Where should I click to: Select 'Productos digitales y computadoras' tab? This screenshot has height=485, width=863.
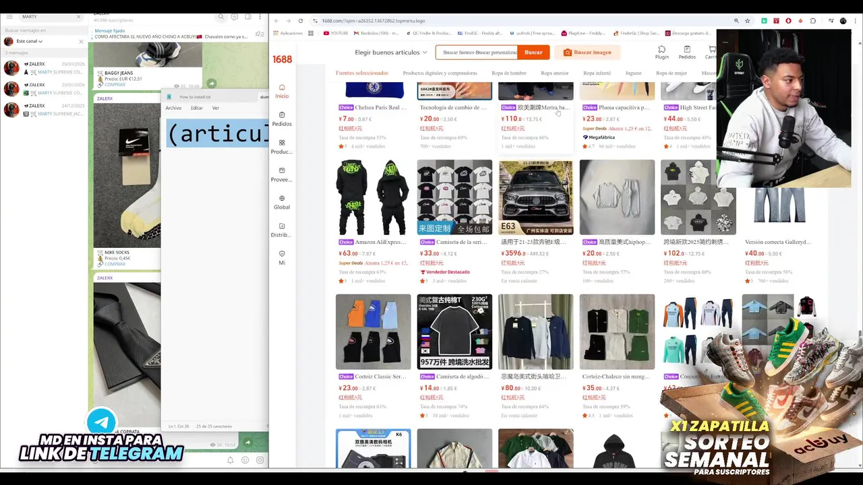tap(440, 73)
